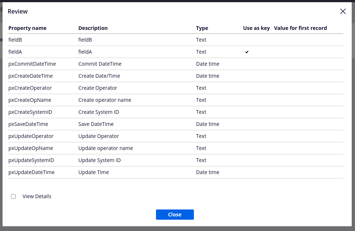Select the fieldB row
The width and height of the screenshot is (355, 231).
[15, 39]
